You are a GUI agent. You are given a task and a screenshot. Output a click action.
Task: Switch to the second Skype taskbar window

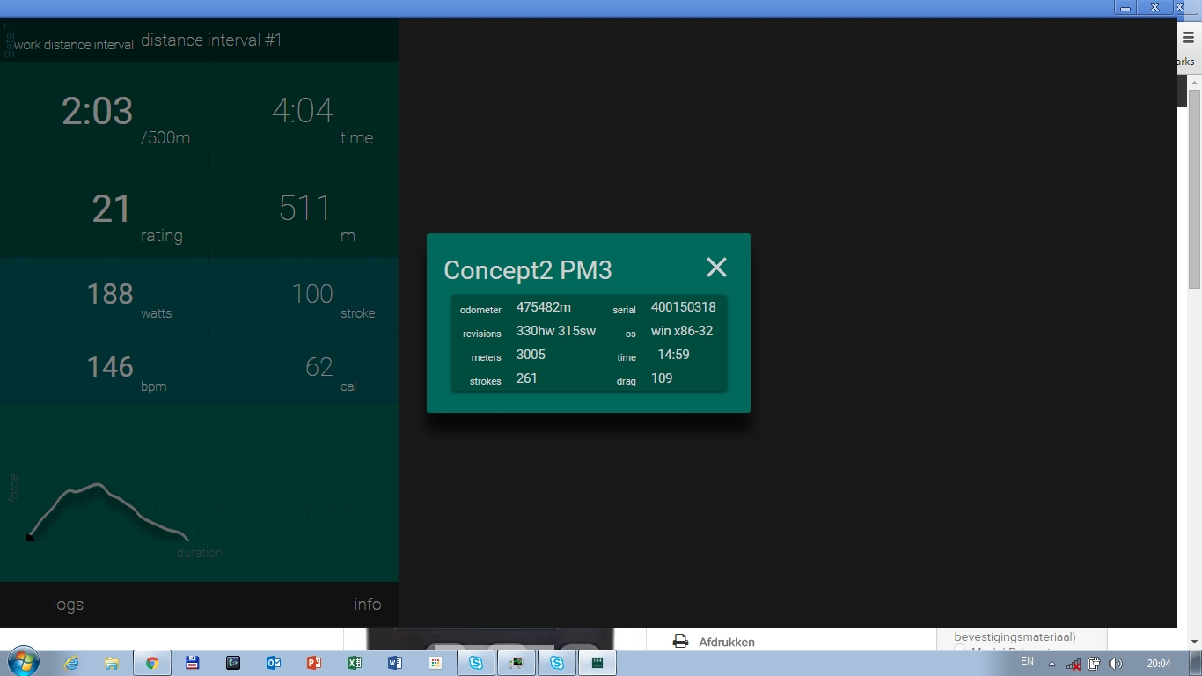pyautogui.click(x=557, y=663)
